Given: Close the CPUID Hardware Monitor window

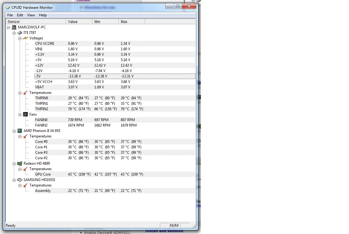Looking at the screenshot, I should [x=189, y=6].
